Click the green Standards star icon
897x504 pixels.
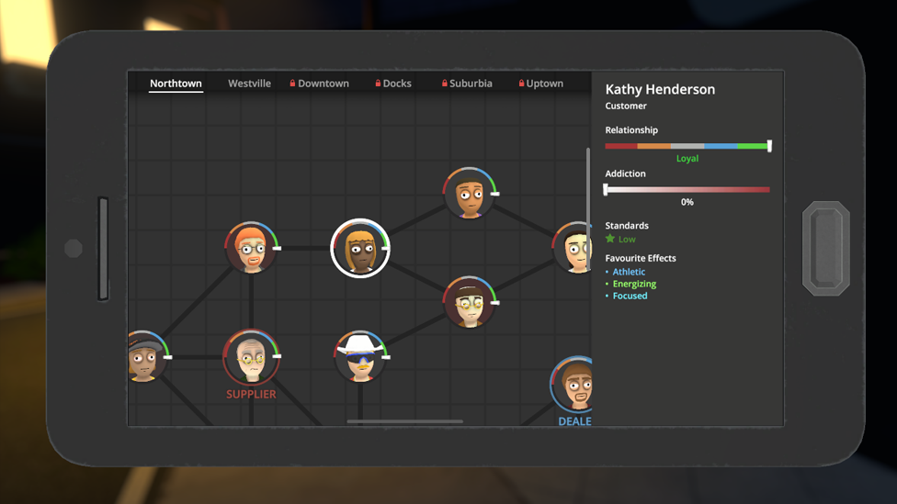pos(610,239)
